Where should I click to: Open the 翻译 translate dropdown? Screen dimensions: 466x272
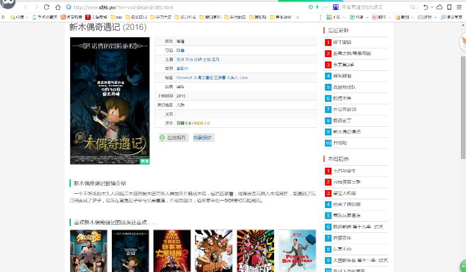tap(381, 17)
